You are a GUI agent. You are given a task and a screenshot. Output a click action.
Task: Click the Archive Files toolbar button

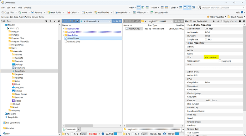[x=102, y=12]
